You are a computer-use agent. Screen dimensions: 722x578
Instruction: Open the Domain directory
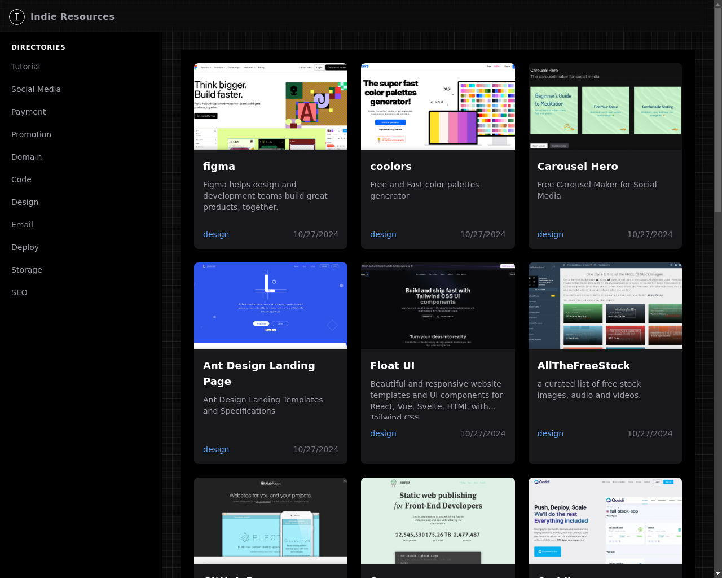(27, 157)
